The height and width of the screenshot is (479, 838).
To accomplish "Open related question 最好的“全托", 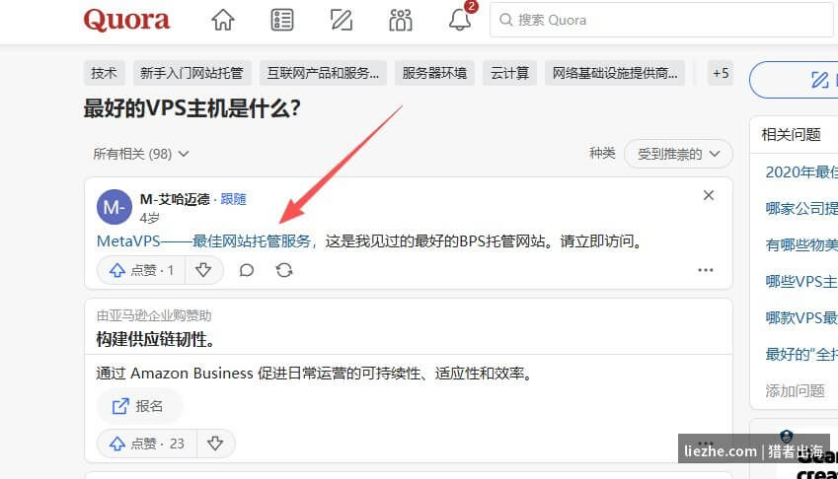I will click(801, 354).
